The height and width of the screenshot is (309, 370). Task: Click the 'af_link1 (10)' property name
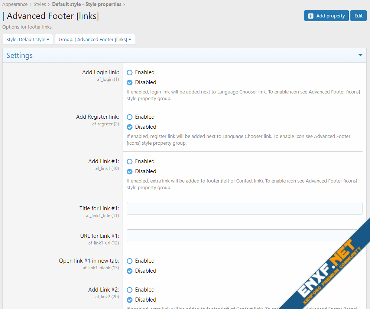(x=107, y=168)
